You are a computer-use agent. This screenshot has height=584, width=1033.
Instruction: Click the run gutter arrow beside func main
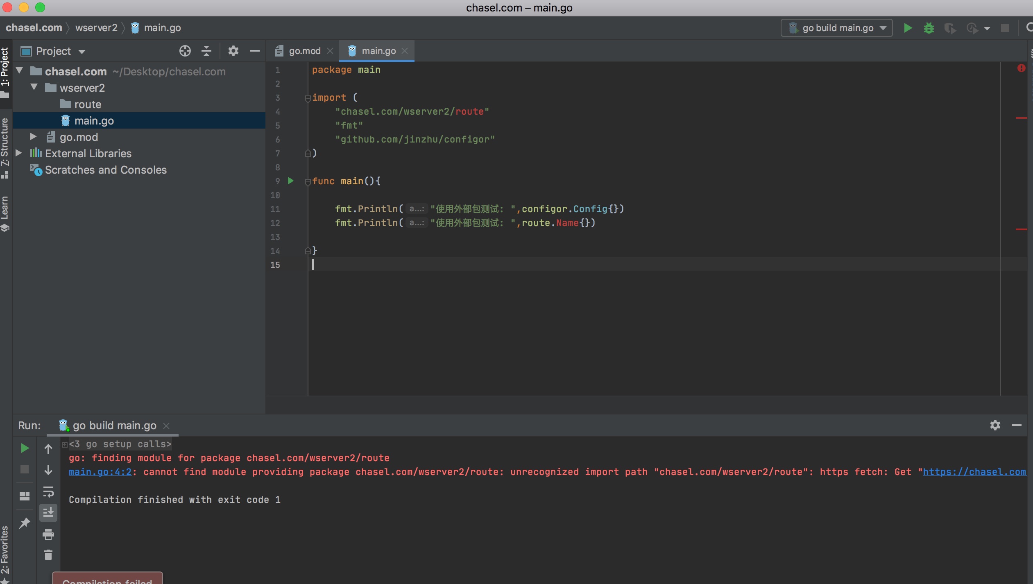[290, 181]
